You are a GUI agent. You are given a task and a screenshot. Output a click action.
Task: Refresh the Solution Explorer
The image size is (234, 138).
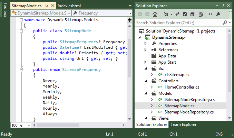click(x=185, y=14)
